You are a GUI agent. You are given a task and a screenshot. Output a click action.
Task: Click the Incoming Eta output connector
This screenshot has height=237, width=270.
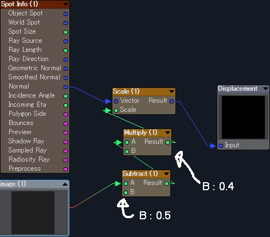pyautogui.click(x=65, y=105)
